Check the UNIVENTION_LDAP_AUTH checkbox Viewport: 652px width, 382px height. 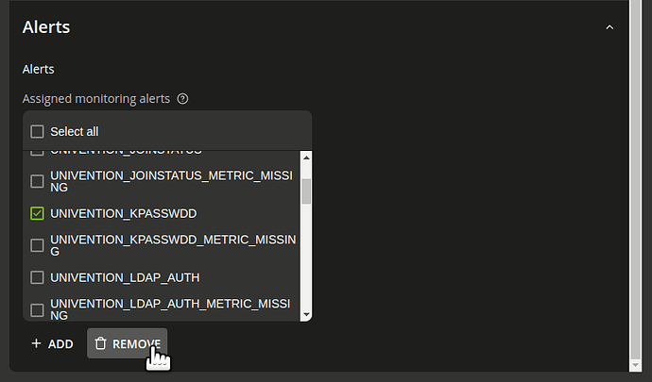(x=37, y=277)
